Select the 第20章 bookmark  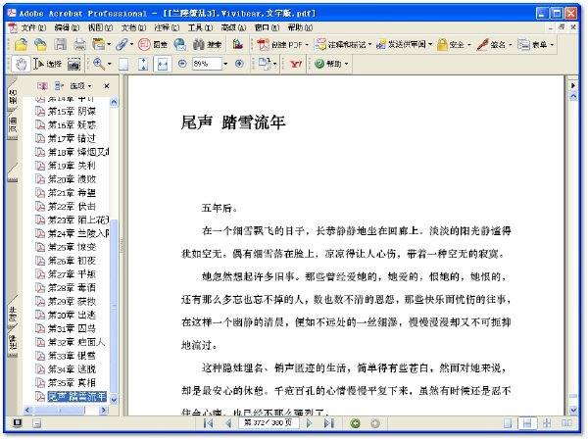coord(66,179)
